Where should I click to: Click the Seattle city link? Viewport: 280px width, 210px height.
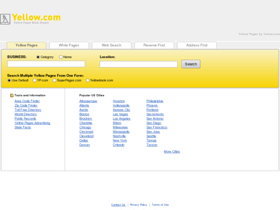(151, 136)
